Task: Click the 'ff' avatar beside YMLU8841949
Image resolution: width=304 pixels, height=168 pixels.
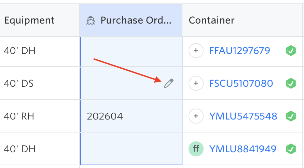Action: click(x=196, y=149)
